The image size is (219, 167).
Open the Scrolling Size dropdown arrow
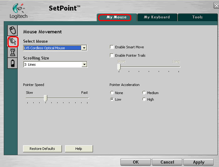click(x=84, y=65)
